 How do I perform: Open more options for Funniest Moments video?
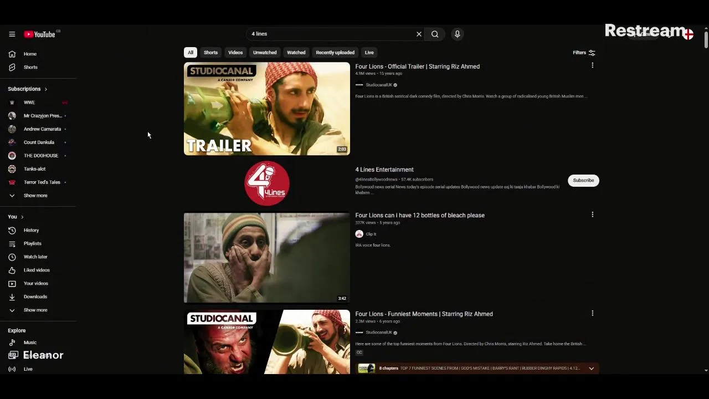click(x=592, y=313)
